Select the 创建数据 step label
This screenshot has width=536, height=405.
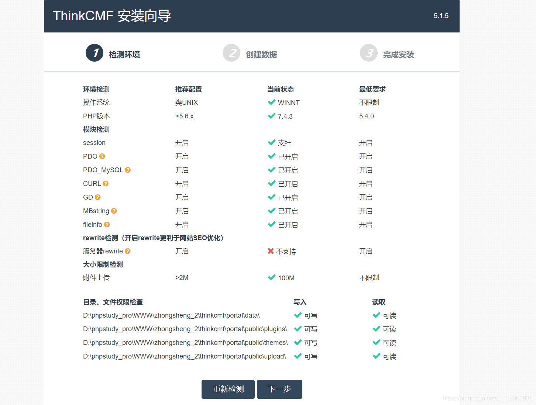[x=261, y=55]
